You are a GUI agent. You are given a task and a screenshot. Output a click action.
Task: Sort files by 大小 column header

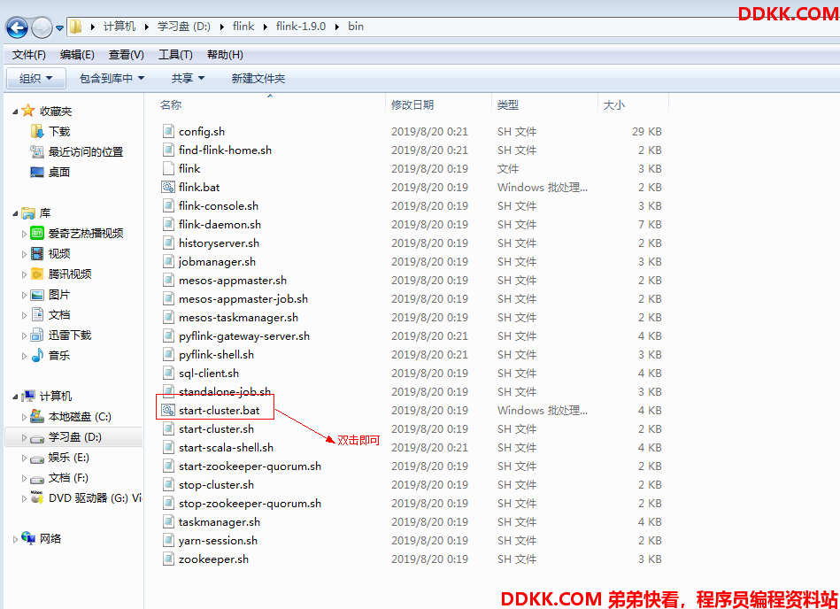click(614, 105)
